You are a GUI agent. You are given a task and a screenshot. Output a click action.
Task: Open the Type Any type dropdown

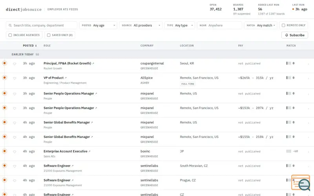(180, 25)
